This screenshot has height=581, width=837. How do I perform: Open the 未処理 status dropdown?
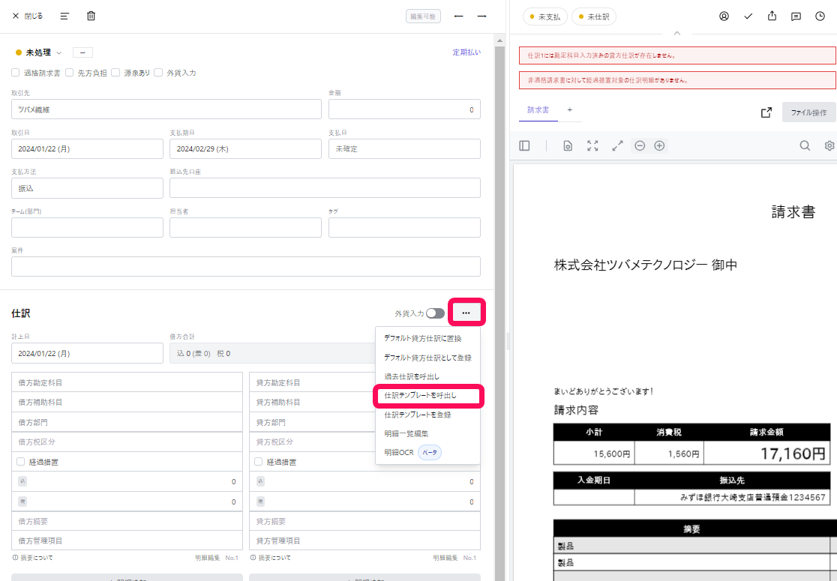coord(38,52)
